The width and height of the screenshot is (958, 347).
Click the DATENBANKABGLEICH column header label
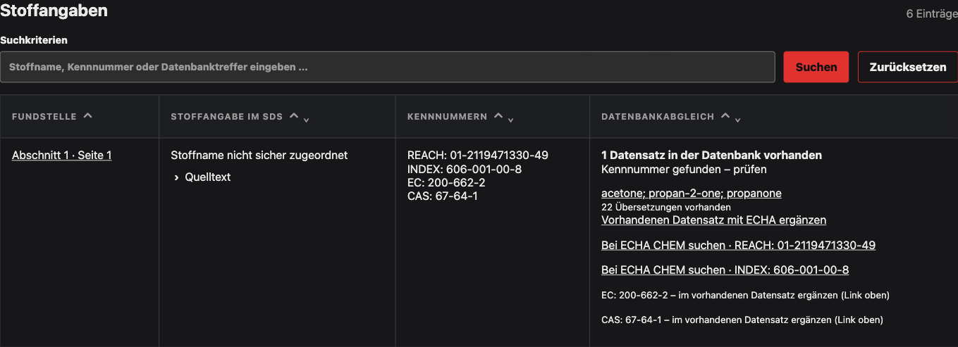(x=658, y=117)
